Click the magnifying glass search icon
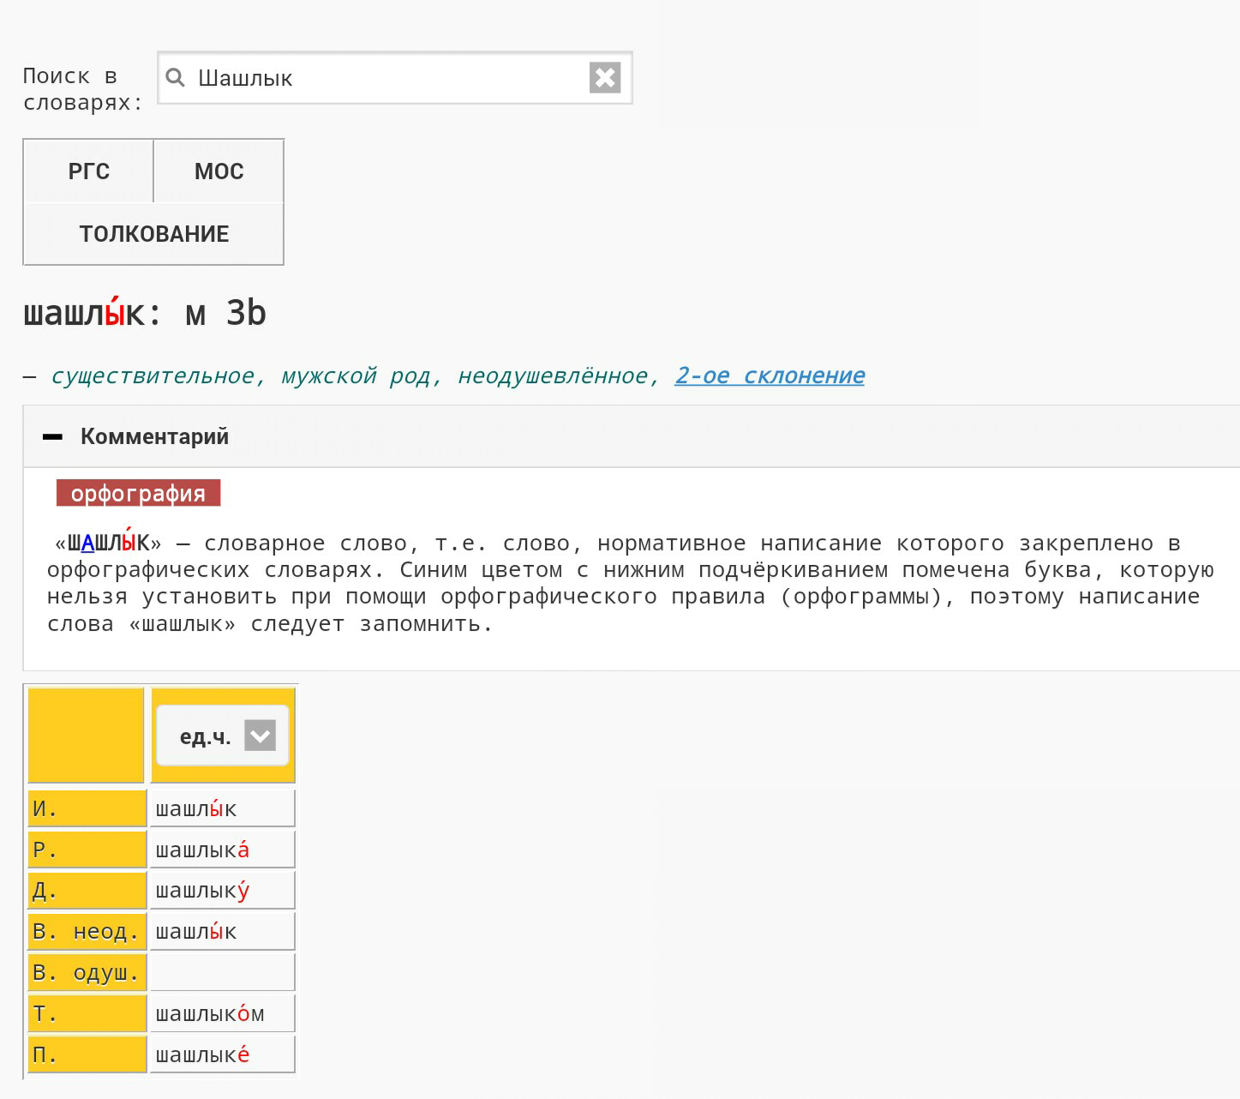The image size is (1240, 1099). [176, 78]
